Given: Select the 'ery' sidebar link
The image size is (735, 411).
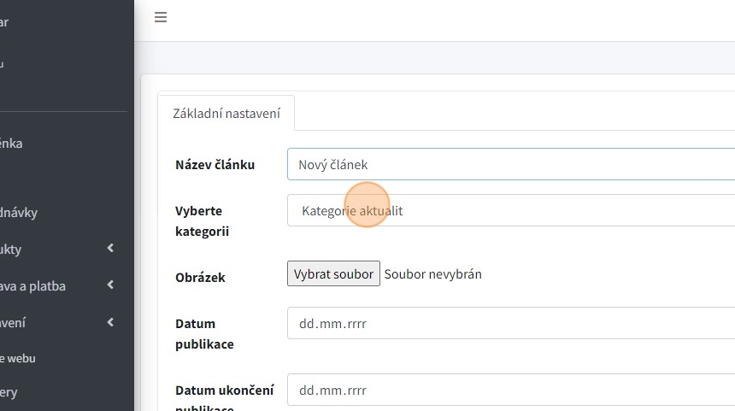Looking at the screenshot, I should (9, 392).
